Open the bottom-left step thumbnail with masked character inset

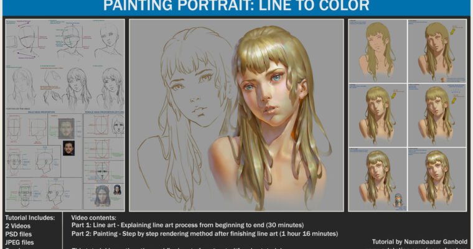point(377,179)
